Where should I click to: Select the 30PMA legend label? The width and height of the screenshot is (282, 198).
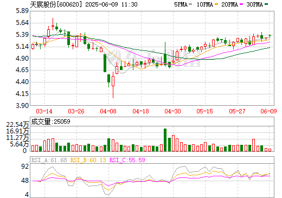point(255,4)
